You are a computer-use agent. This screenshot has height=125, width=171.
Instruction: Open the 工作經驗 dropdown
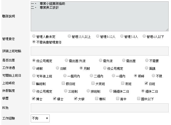pos(40,118)
